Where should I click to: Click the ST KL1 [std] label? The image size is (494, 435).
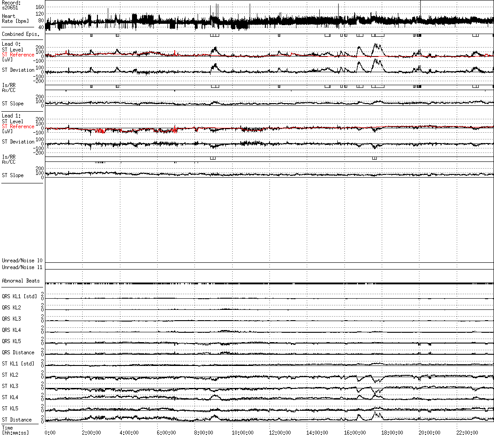[18, 364]
